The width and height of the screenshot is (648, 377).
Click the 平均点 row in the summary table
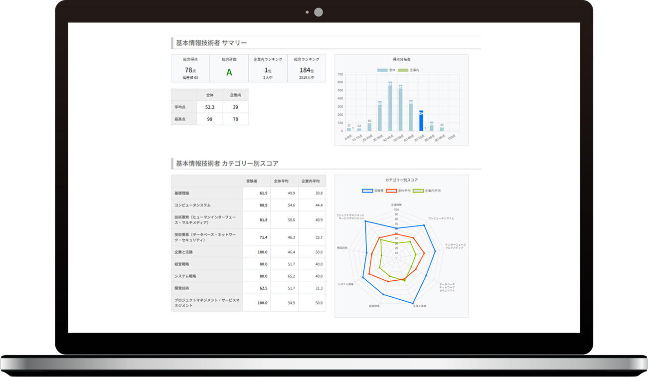point(181,107)
